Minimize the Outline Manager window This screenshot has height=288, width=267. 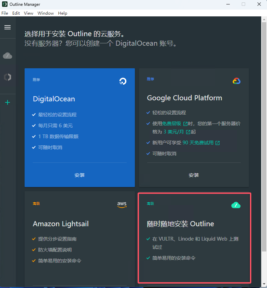[228, 4]
